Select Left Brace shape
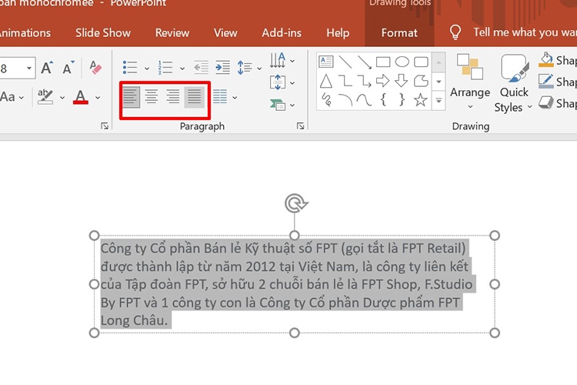 [x=383, y=99]
